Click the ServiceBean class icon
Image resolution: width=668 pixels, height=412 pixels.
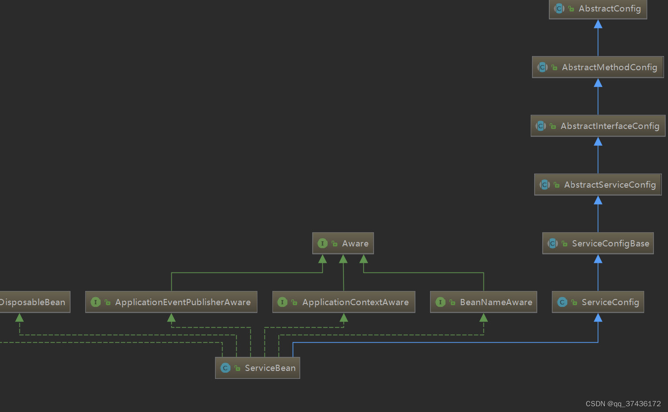point(225,368)
